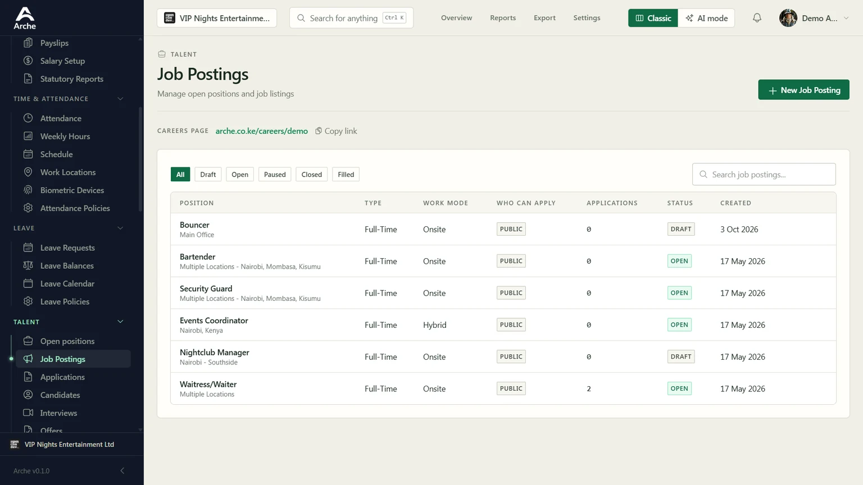
Task: Filter postings by Filled tab
Action: (346, 175)
